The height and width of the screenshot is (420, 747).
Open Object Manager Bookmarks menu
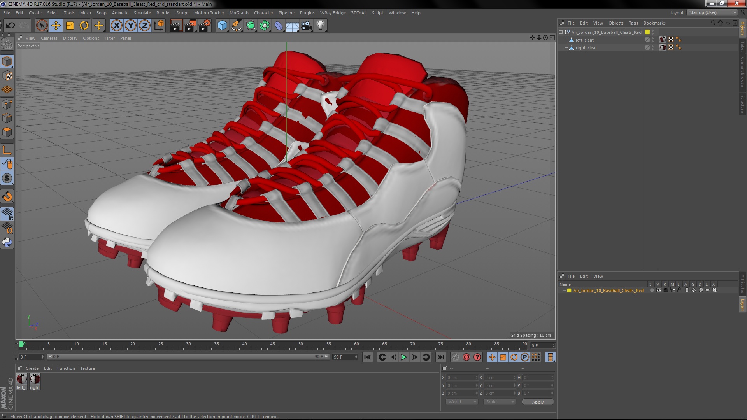click(654, 23)
